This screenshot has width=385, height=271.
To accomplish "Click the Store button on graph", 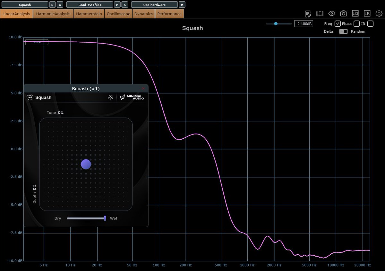I will [37, 42].
